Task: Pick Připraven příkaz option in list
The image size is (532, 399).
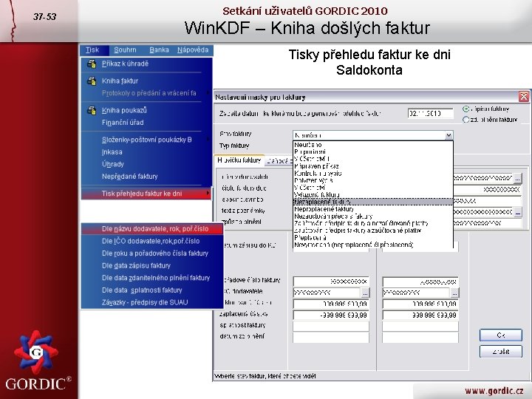Action: pyautogui.click(x=373, y=166)
